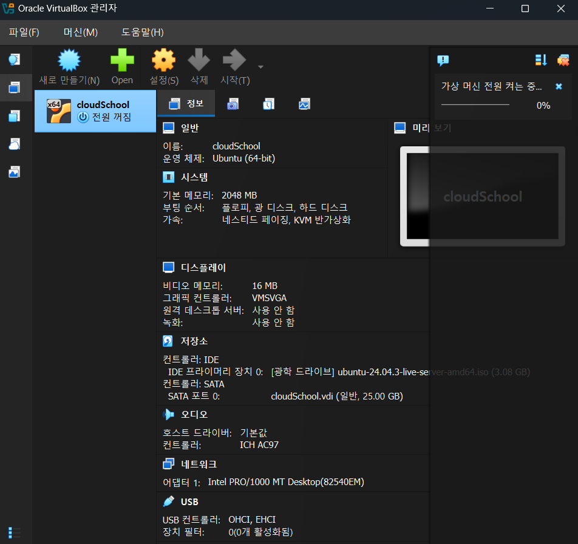
Task: Click the remote desktop server 사용 안 함 value
Action: (x=273, y=310)
